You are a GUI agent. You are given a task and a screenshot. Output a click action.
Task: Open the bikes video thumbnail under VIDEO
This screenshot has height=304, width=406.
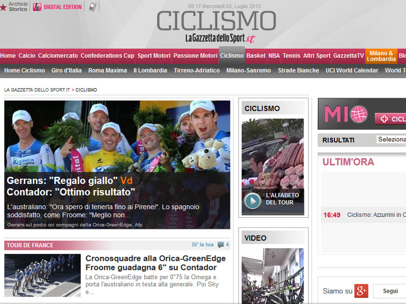(273, 276)
